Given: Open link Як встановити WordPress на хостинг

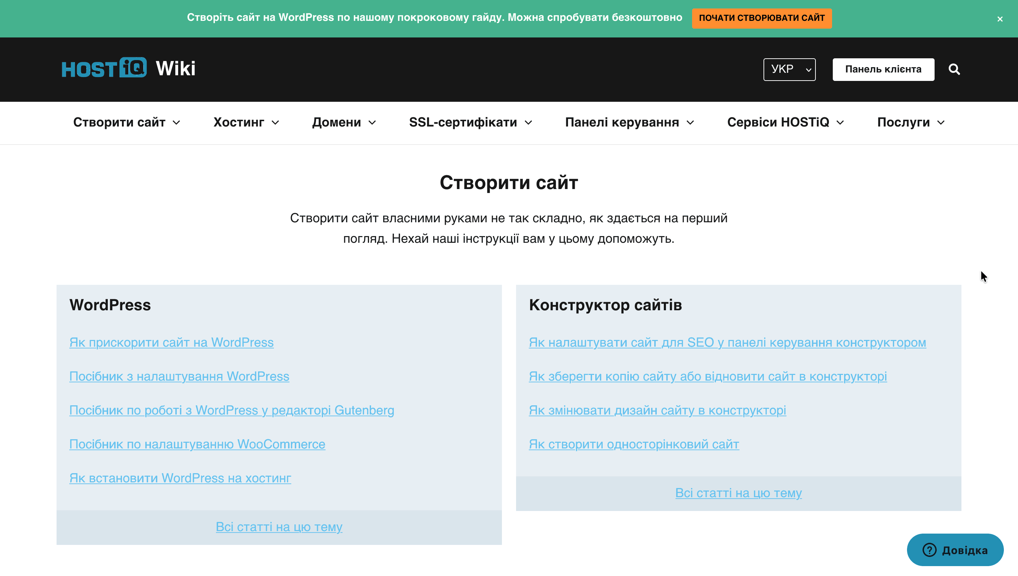Looking at the screenshot, I should pos(180,478).
